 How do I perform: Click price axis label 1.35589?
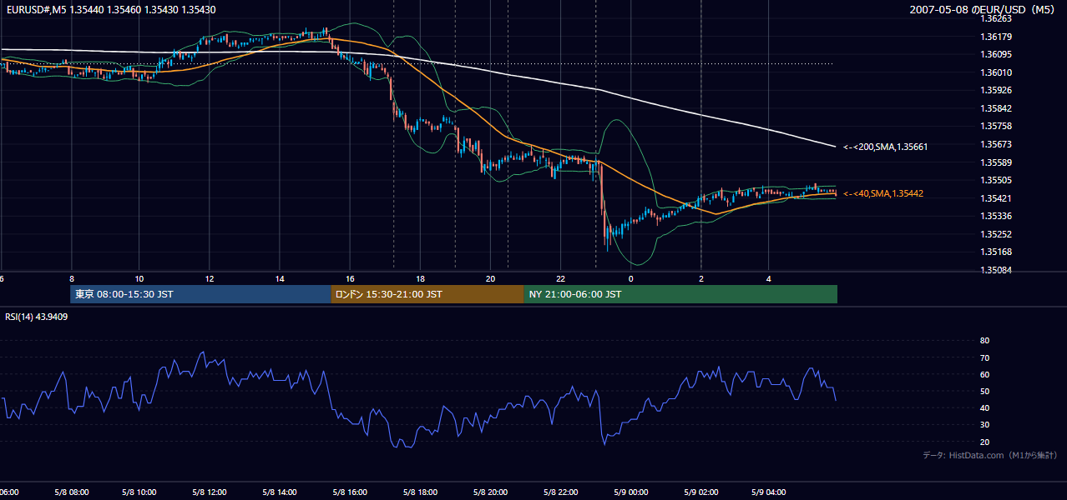tap(996, 162)
